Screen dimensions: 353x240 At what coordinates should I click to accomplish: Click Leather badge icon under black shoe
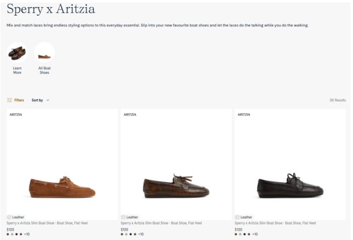tap(237, 217)
